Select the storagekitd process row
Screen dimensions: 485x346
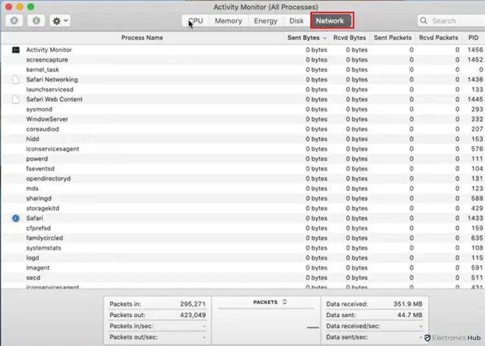pos(242,209)
